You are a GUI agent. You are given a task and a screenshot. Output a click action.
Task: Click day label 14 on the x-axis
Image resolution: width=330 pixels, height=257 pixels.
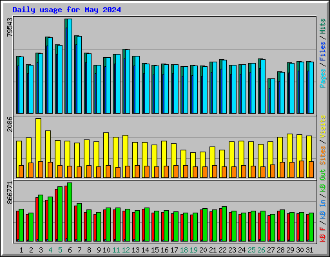pos(145,250)
